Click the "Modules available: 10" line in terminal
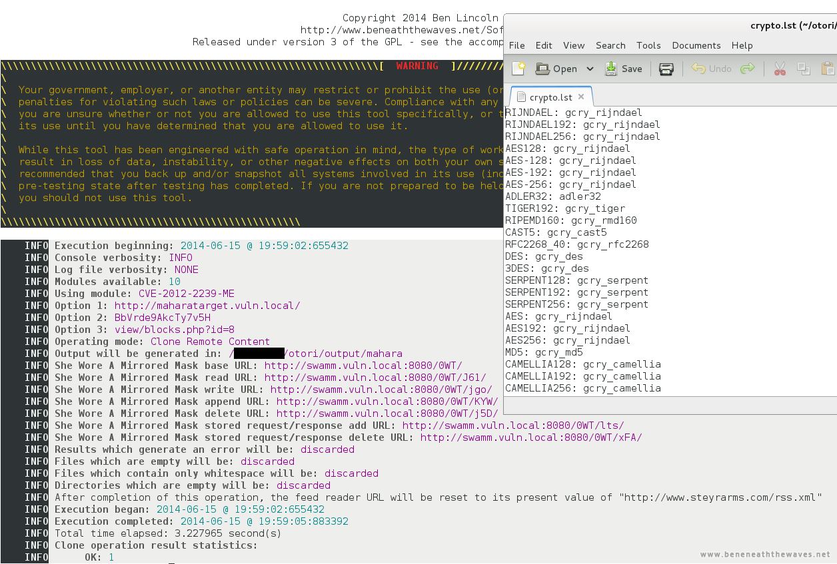 point(117,282)
